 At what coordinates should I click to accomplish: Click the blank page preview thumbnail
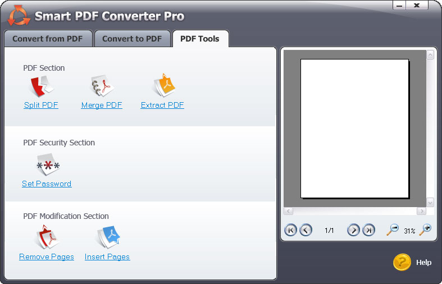pos(354,129)
